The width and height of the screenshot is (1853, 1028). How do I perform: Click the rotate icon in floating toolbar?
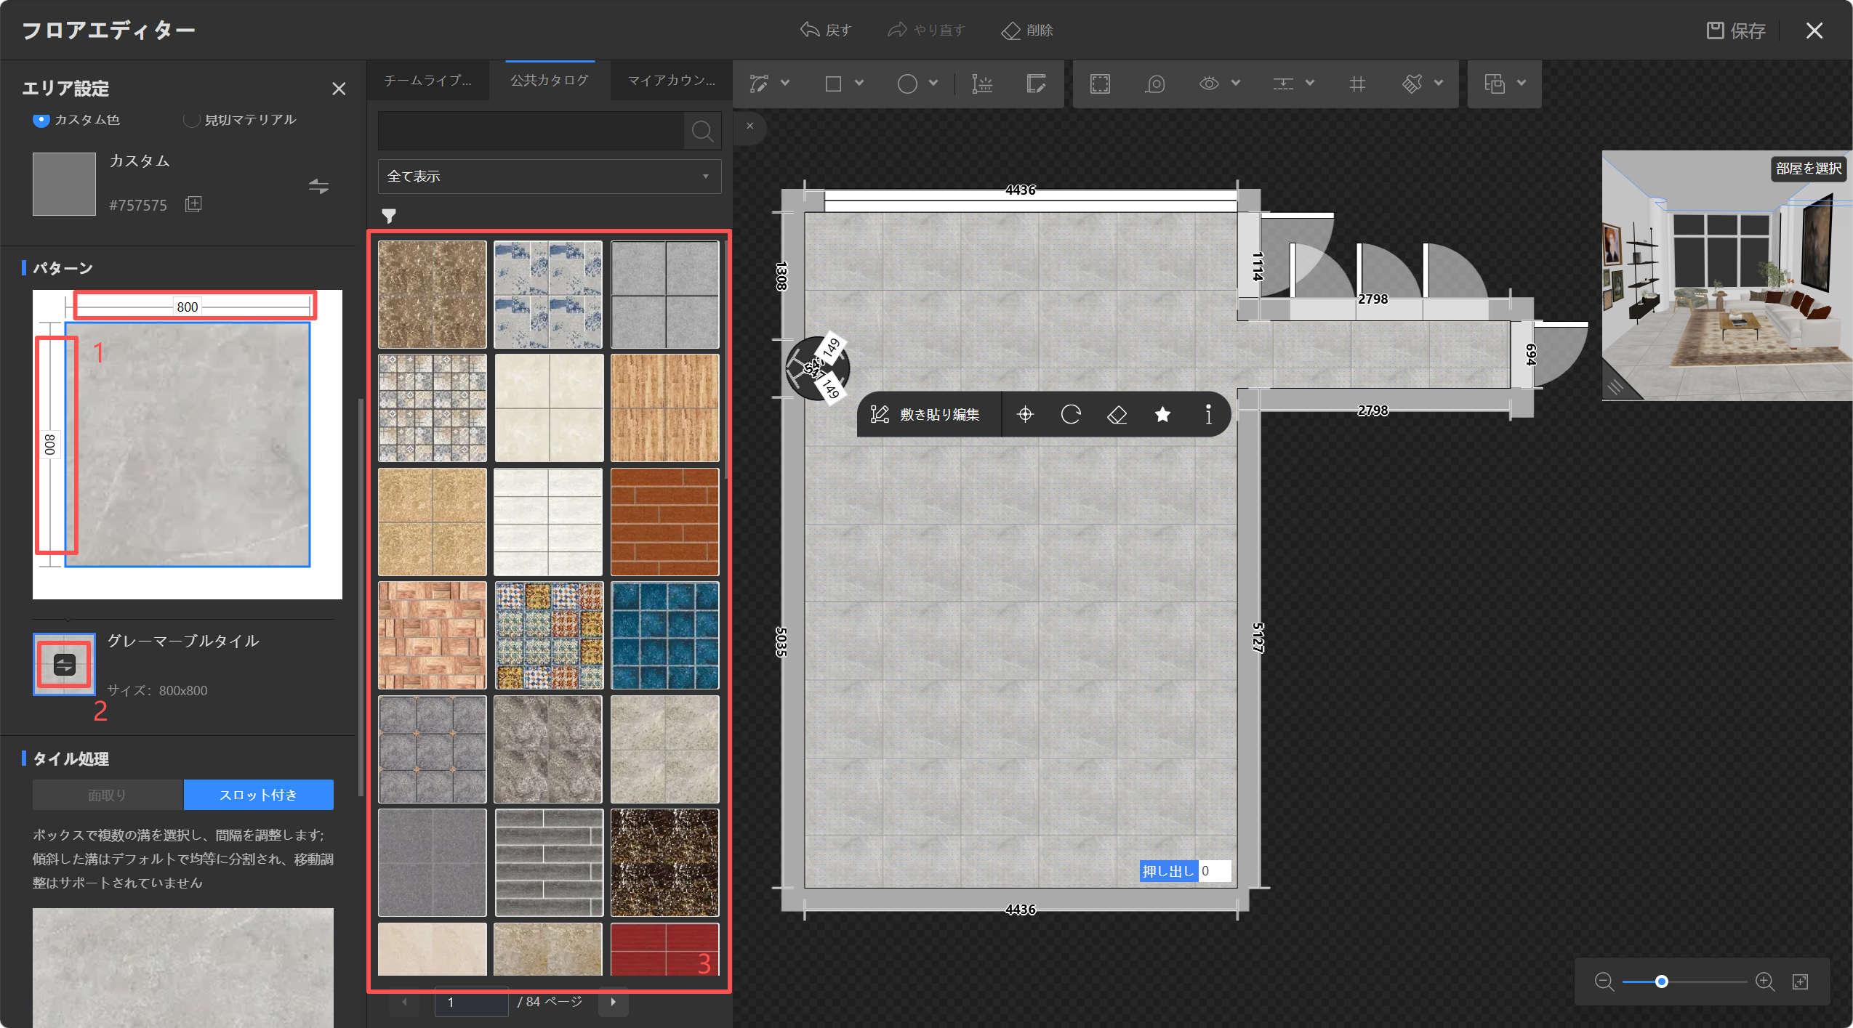coord(1071,414)
